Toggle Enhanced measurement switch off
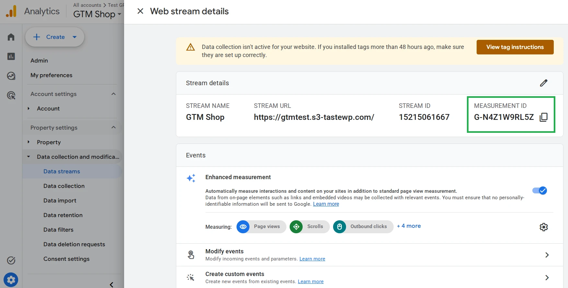568x288 pixels. (x=540, y=190)
